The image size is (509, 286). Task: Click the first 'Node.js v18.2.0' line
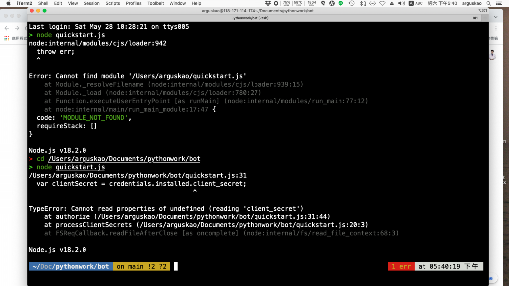pyautogui.click(x=58, y=151)
